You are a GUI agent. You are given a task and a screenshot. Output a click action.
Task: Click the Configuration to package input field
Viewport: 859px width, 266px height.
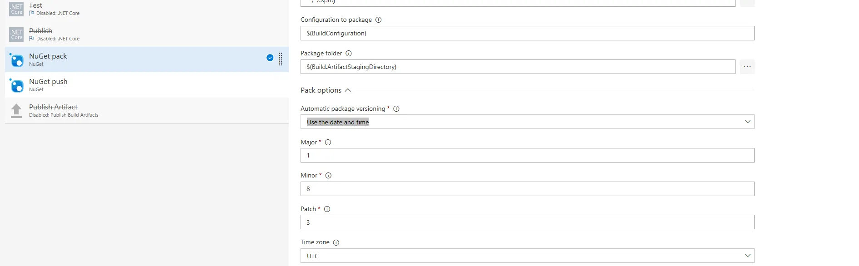click(x=527, y=33)
